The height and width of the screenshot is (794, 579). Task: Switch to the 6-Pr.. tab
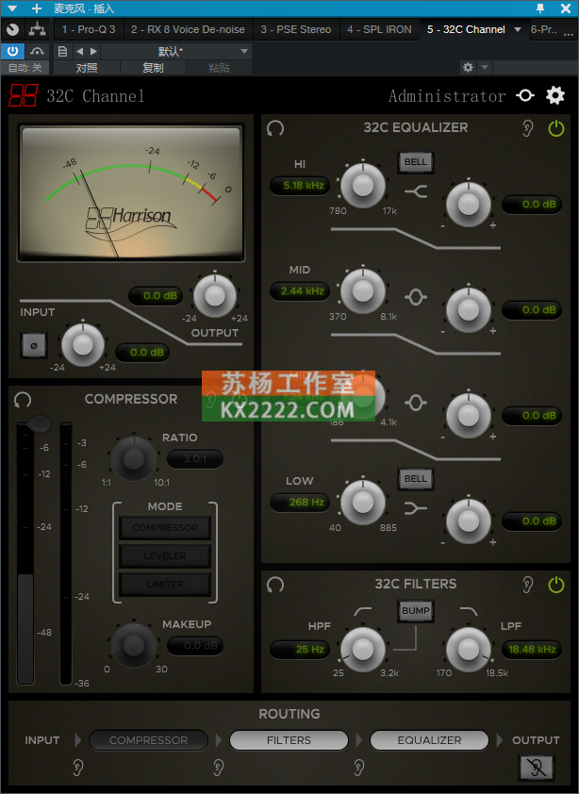544,29
